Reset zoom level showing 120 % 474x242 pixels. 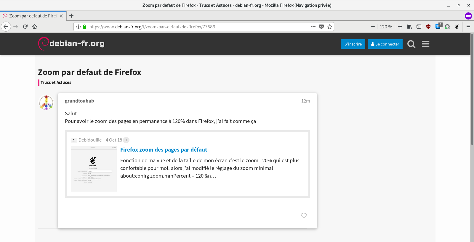[x=386, y=27]
